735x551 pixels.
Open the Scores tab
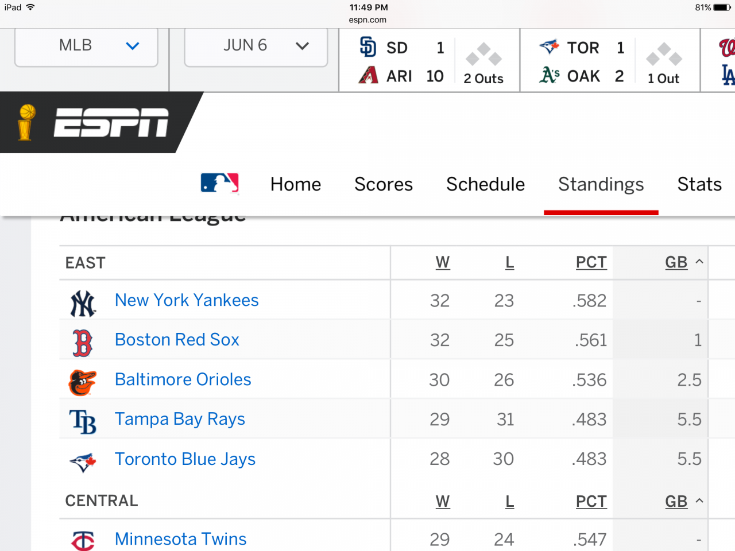384,184
